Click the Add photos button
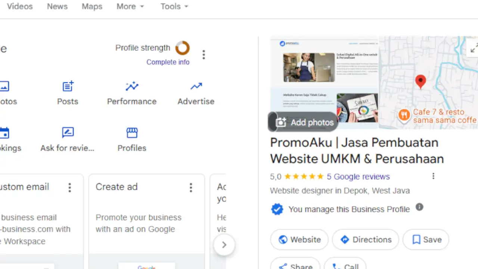This screenshot has height=269, width=478. click(303, 122)
